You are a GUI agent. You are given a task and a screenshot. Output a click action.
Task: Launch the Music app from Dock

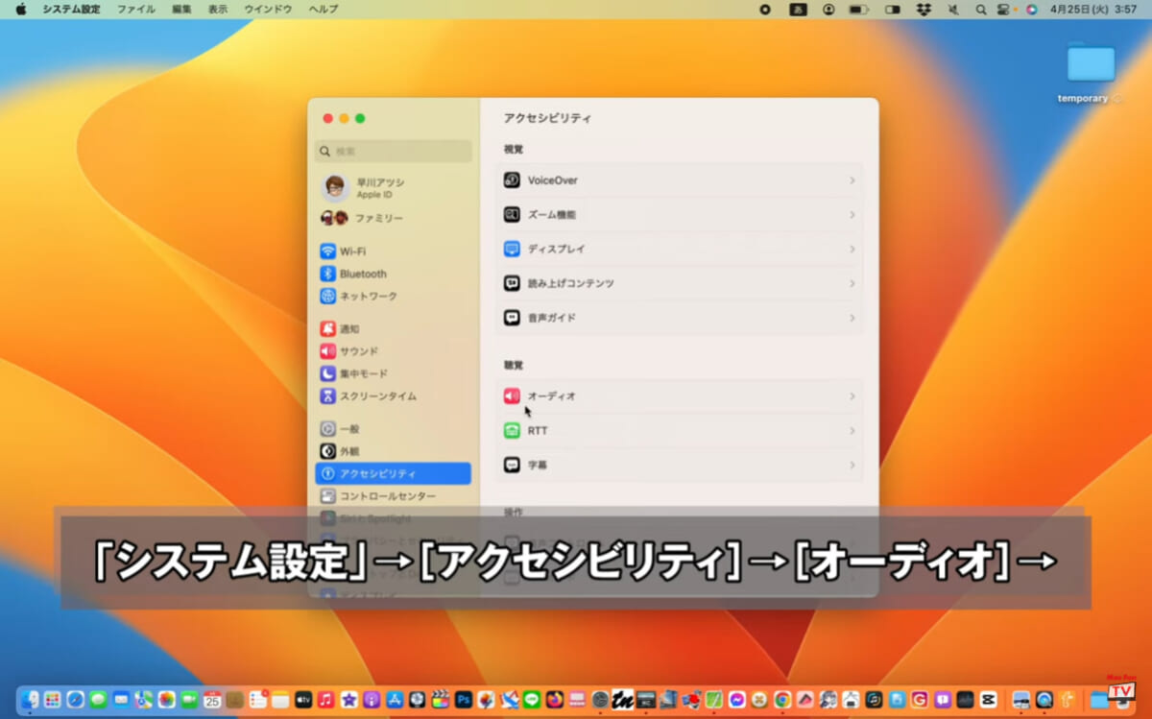click(325, 700)
